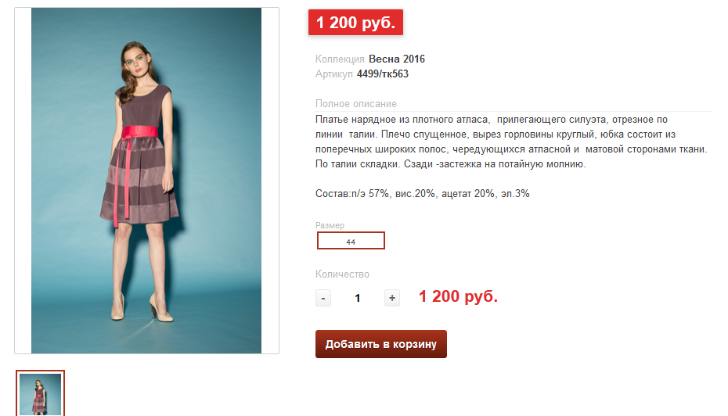Select size 44 option
The width and height of the screenshot is (728, 416).
pyautogui.click(x=351, y=241)
